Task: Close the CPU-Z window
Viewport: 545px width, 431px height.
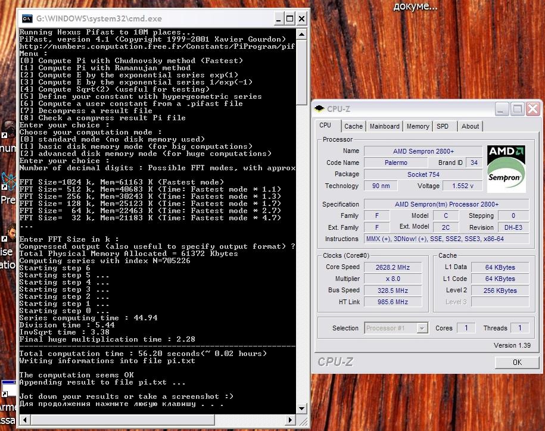Action: point(533,109)
